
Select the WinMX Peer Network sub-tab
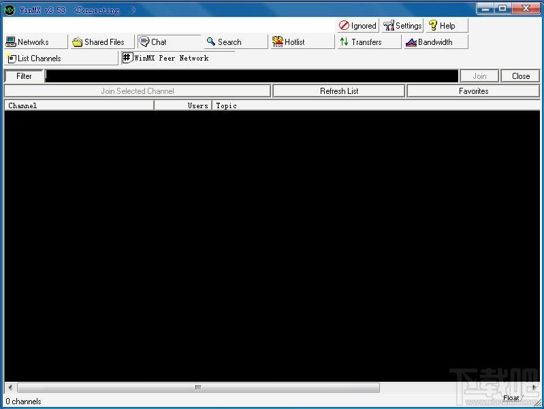coord(178,58)
